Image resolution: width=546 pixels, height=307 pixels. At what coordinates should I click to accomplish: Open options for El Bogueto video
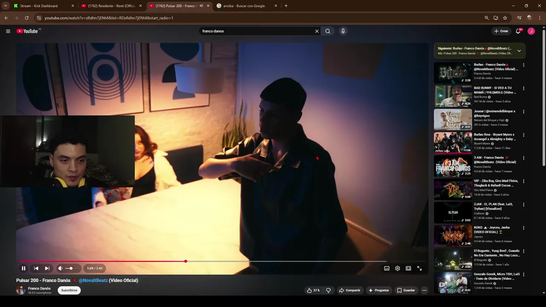523,251
